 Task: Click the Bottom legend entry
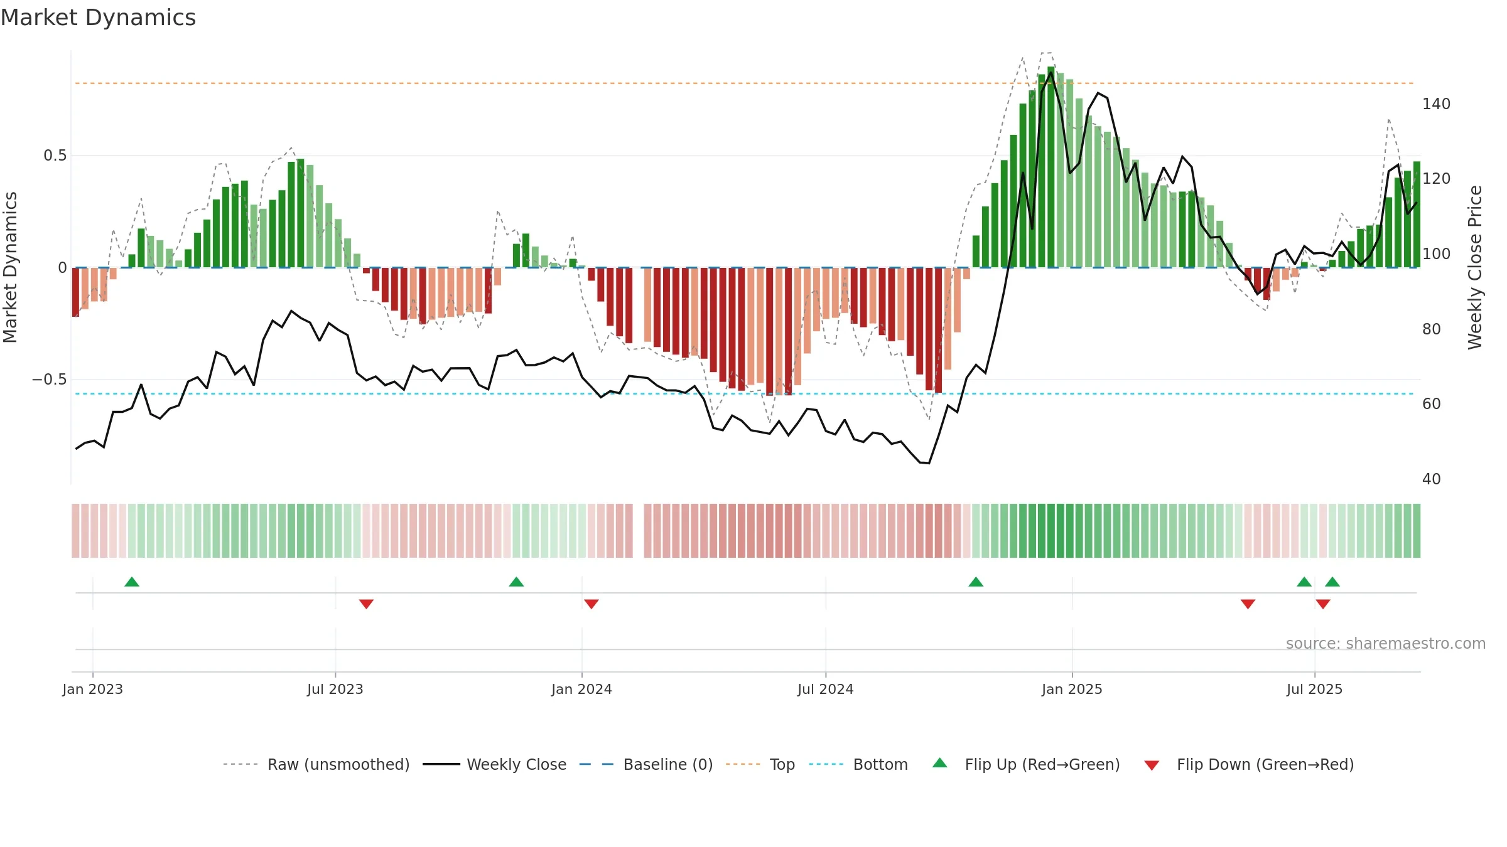[858, 764]
